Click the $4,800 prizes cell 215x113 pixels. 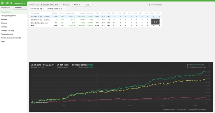83,23
